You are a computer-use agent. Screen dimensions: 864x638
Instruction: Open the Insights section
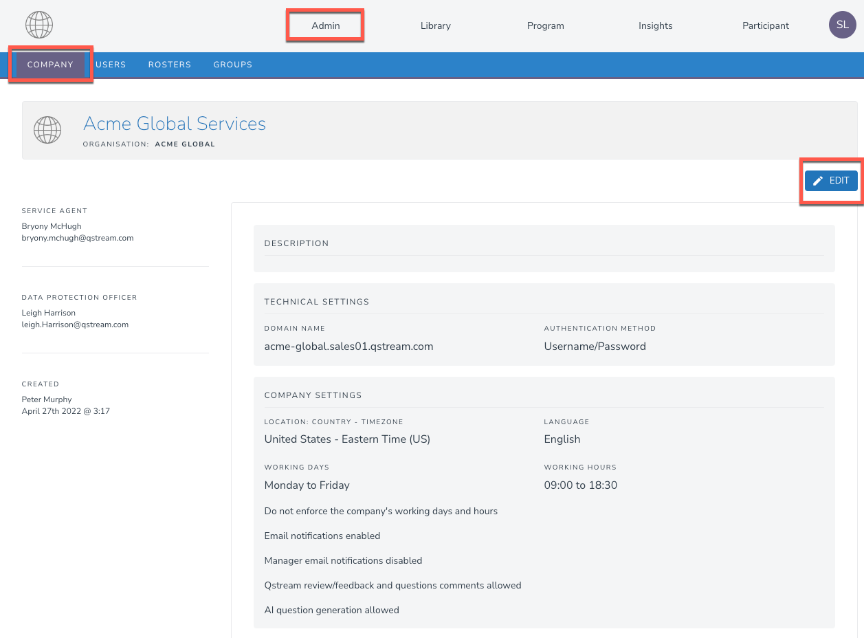[x=656, y=25]
